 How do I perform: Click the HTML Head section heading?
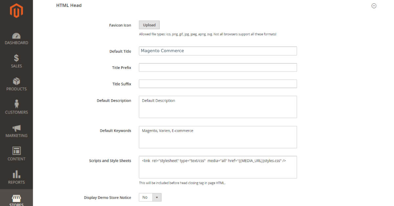click(69, 5)
